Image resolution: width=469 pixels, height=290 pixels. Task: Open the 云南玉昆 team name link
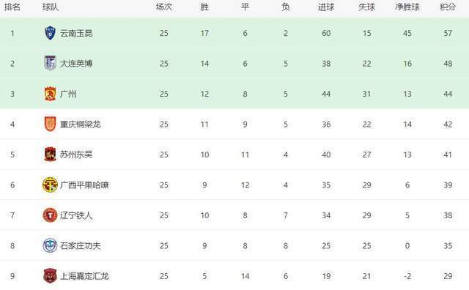(x=76, y=33)
